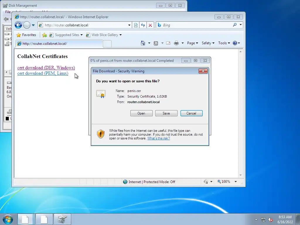Click Save in the File Download dialog
Viewport: 300px width, 225px height.
coord(166,113)
